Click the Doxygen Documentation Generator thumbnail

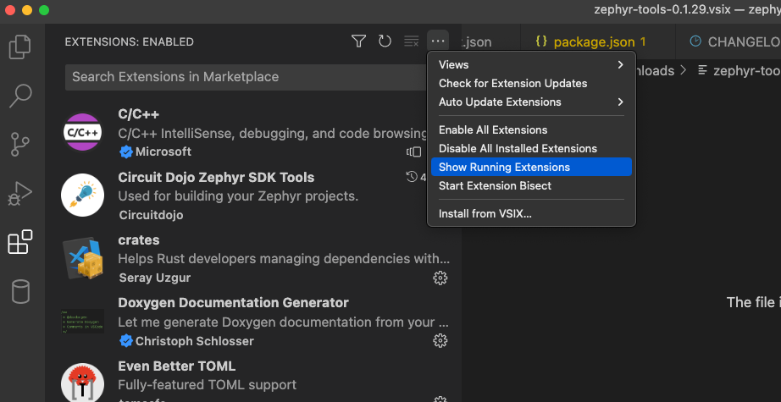tap(83, 322)
